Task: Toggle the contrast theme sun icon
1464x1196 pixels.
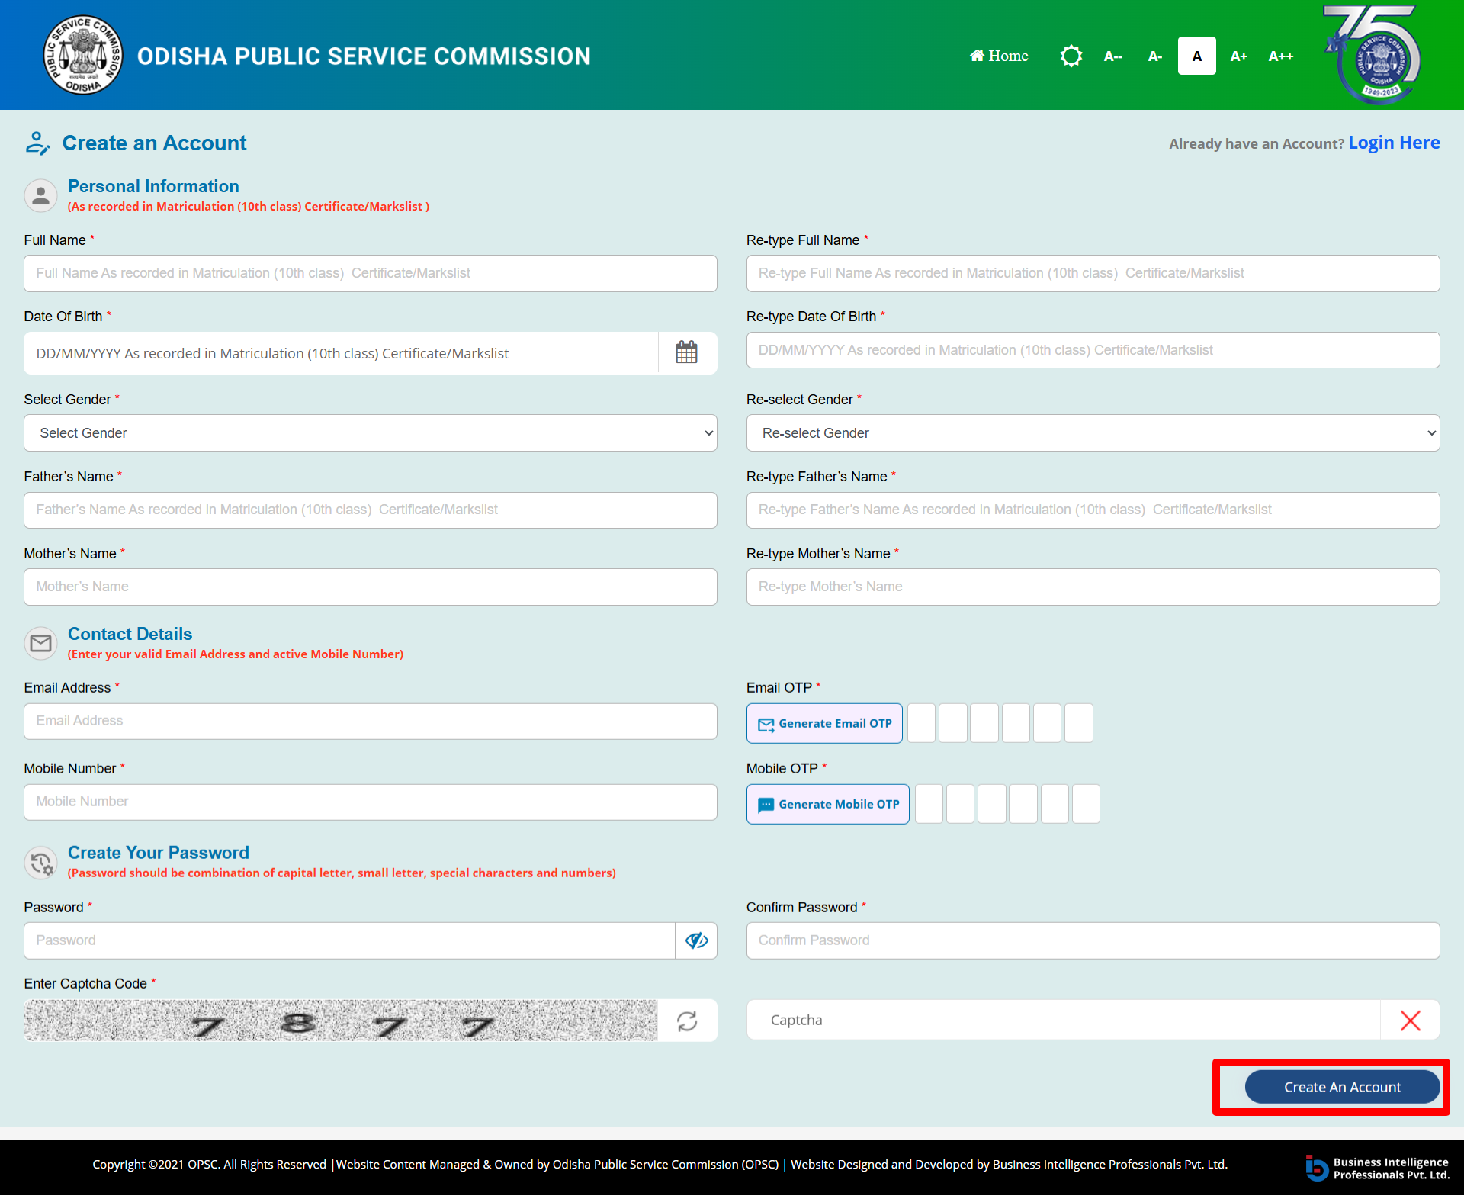Action: (x=1071, y=56)
